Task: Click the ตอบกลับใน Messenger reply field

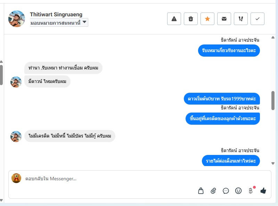Action: tap(104, 179)
